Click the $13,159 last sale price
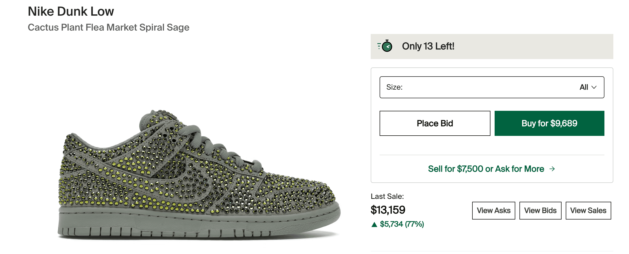The width and height of the screenshot is (629, 254). point(388,210)
